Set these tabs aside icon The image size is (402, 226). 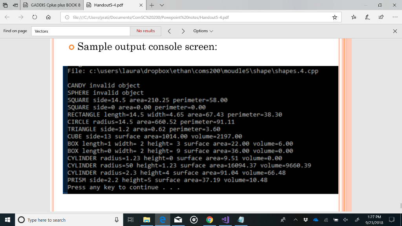click(15, 5)
